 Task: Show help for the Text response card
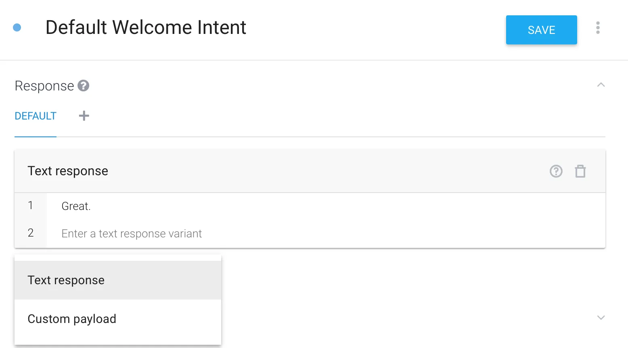click(x=556, y=171)
